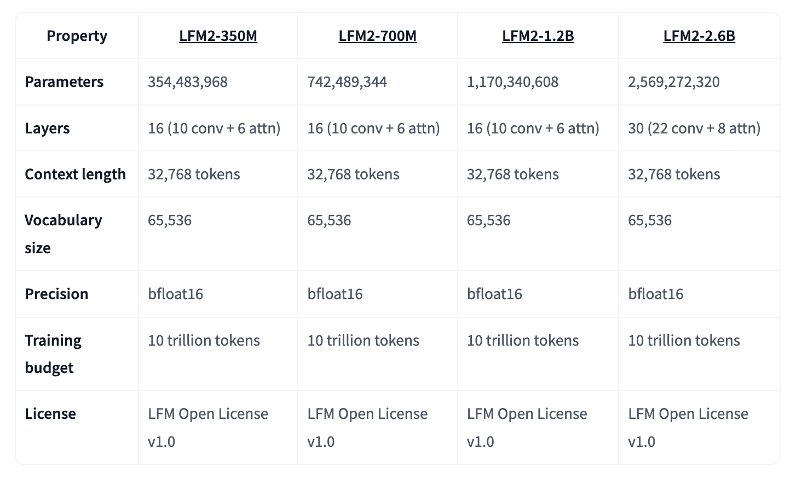Click LFM2-1.2B bfloat16 precision cell
The width and height of the screenshot is (796, 478).
[494, 294]
